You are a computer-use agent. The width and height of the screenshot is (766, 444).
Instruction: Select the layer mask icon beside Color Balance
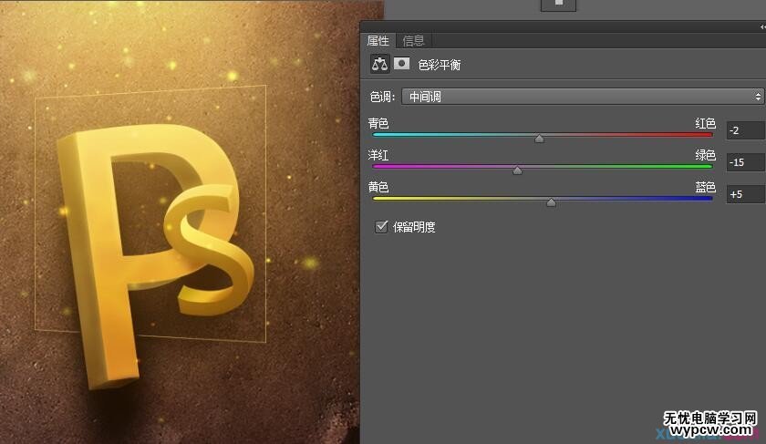(401, 64)
